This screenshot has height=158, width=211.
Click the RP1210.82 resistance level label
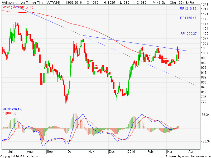click(x=188, y=9)
